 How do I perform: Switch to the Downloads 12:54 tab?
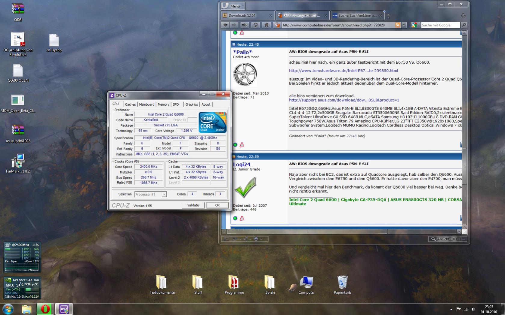tap(247, 16)
